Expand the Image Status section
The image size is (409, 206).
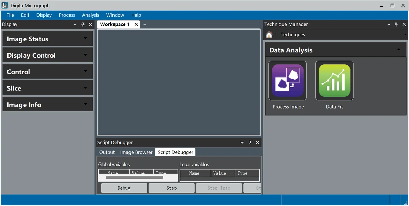85,38
